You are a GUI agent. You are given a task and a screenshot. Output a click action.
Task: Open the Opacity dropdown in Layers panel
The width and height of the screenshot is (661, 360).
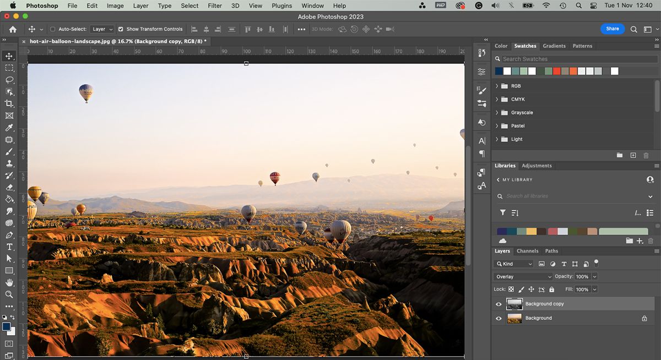pos(595,276)
